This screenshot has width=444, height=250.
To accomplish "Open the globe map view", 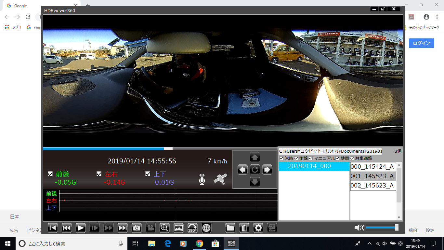I will 206,228.
